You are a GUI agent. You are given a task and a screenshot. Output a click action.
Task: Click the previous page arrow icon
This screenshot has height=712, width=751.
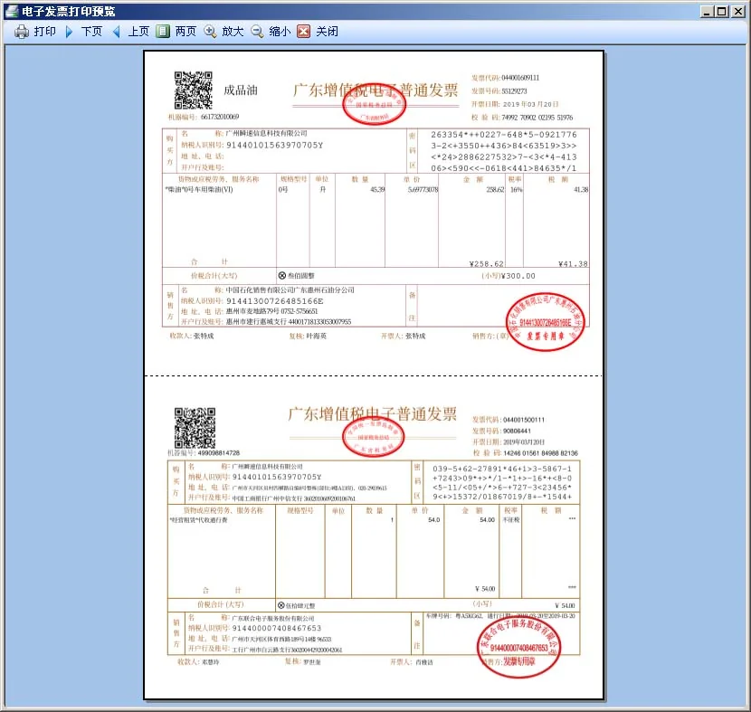[116, 32]
